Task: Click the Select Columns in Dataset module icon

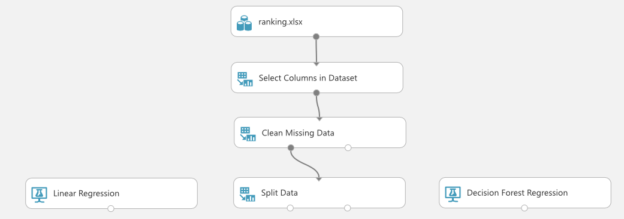Action: 245,79
